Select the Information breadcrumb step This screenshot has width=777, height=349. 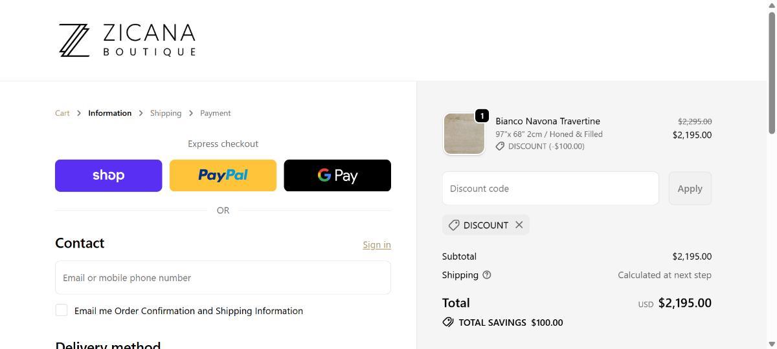tap(109, 113)
